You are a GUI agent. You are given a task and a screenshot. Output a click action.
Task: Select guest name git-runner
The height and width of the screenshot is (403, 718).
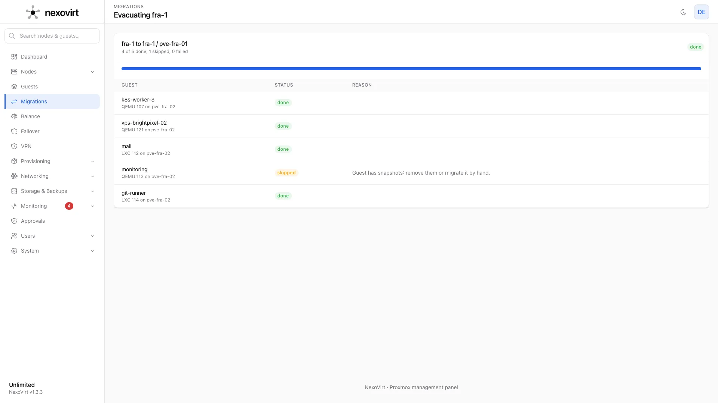pyautogui.click(x=134, y=193)
